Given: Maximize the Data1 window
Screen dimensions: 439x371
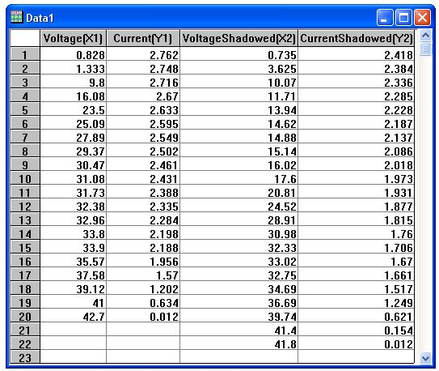Looking at the screenshot, I should pos(403,17).
